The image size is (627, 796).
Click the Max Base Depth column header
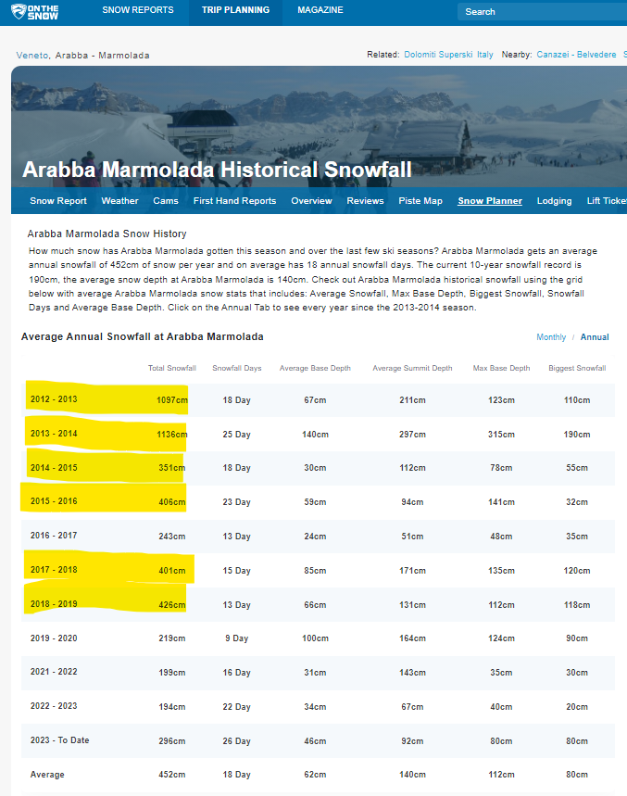tap(501, 368)
